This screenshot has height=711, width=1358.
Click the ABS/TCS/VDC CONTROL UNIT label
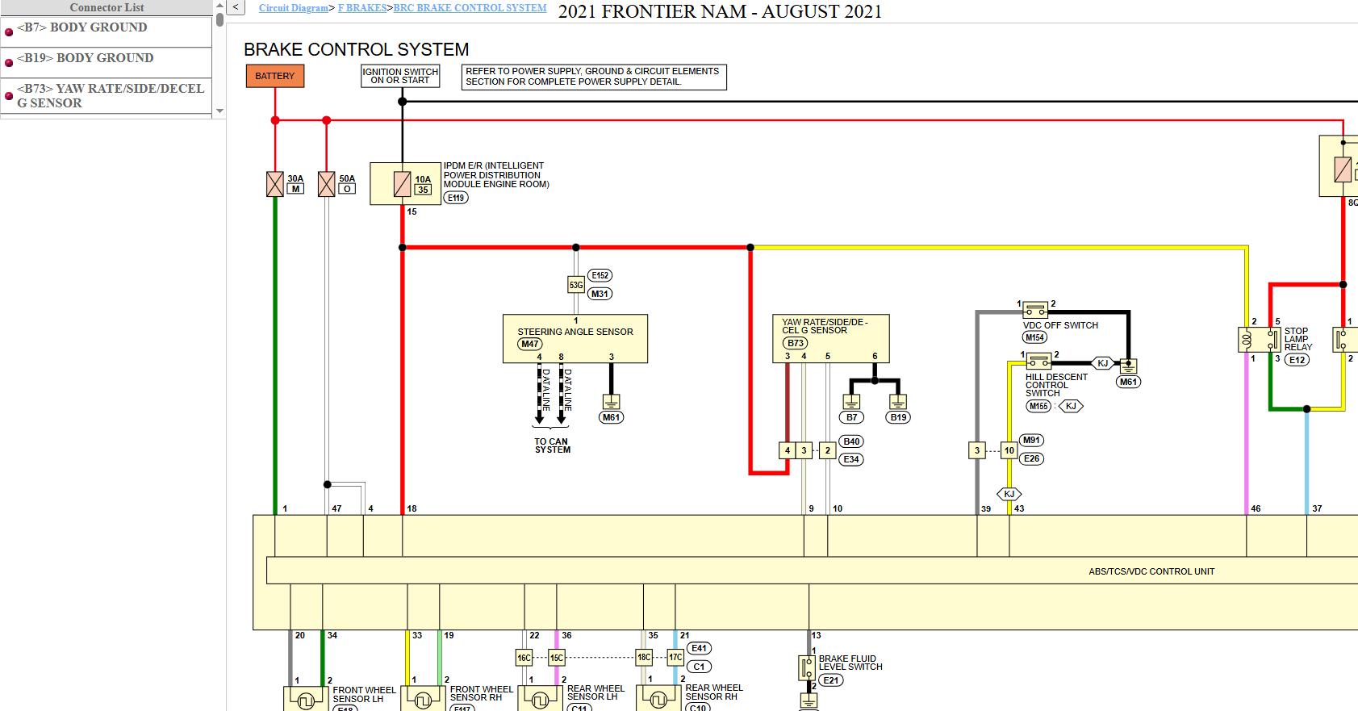[1151, 571]
